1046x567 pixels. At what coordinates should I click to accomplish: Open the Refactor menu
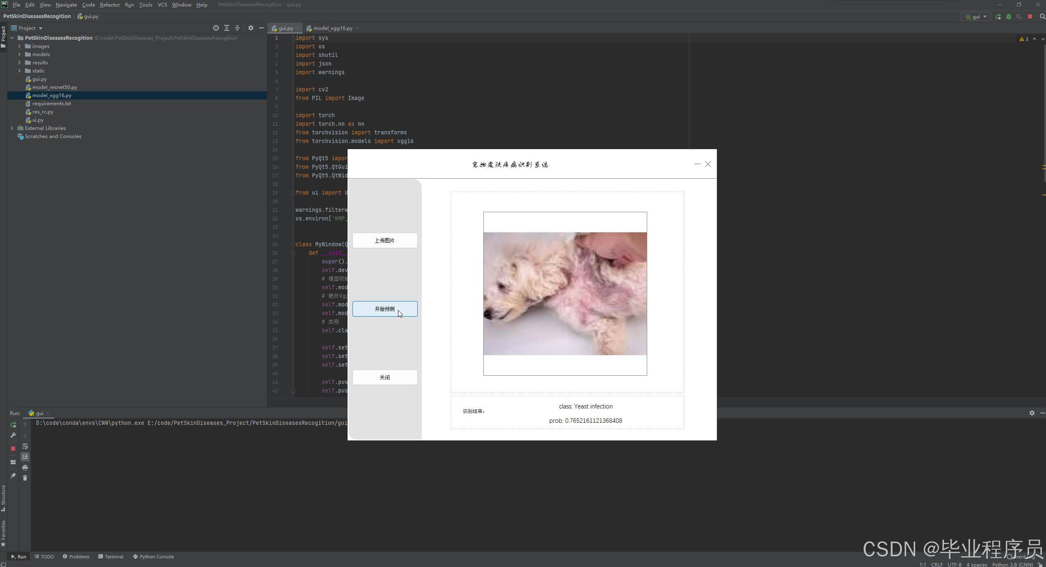[110, 5]
